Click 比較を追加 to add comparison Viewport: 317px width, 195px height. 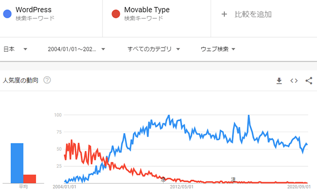[253, 14]
